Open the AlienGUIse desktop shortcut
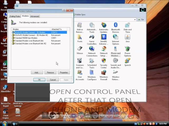Screen dimensions: 169x126 (x=6, y=89)
